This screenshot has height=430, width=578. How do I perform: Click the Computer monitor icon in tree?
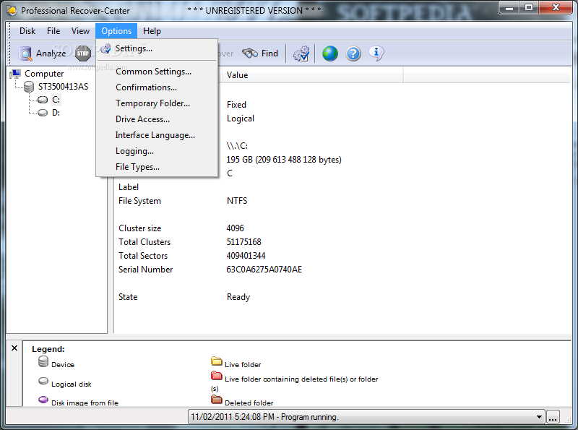coord(15,74)
